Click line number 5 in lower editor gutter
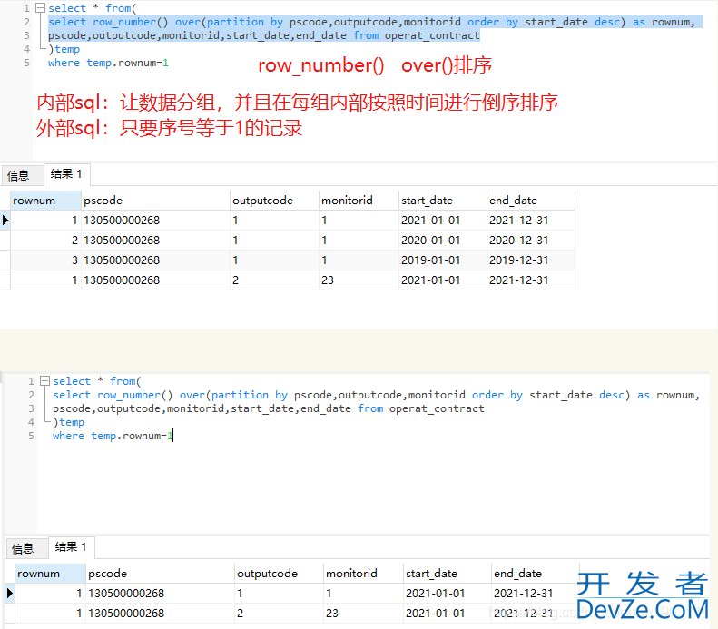Screen dimensions: 718x629 [x=31, y=436]
